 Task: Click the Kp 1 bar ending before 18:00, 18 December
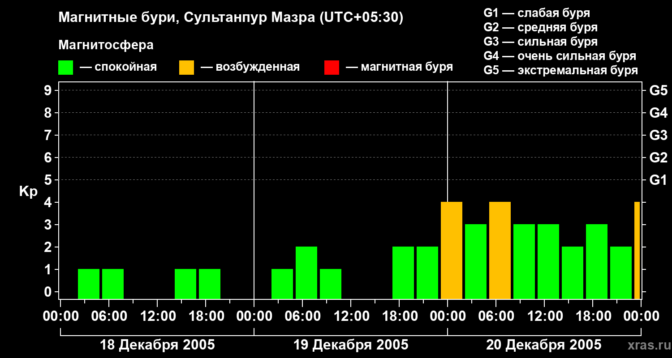pyautogui.click(x=185, y=284)
